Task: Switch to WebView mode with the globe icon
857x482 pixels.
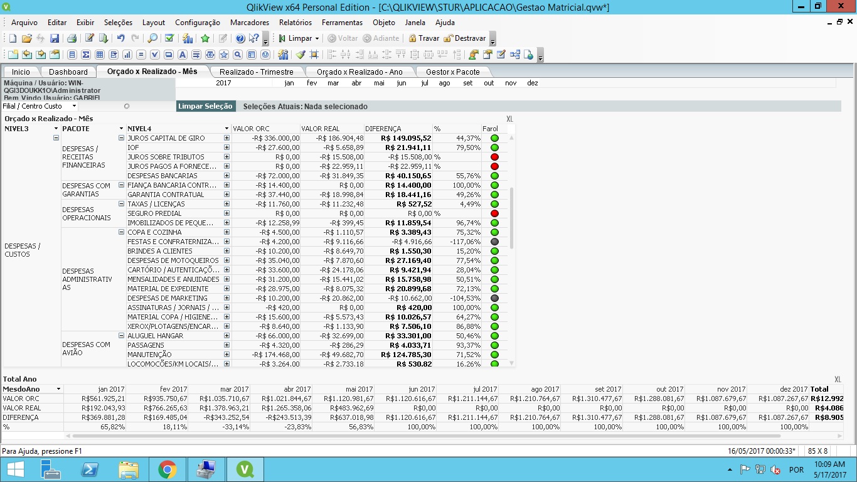Action: click(529, 55)
